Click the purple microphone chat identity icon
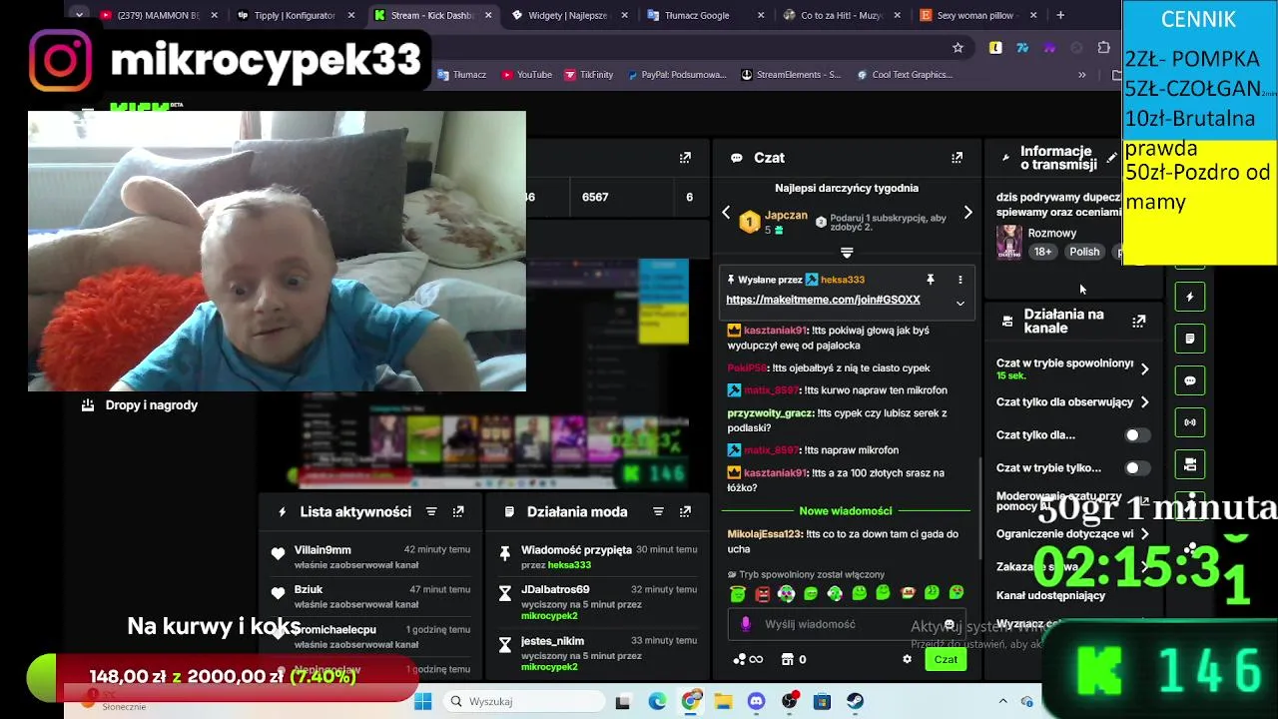 (x=745, y=624)
